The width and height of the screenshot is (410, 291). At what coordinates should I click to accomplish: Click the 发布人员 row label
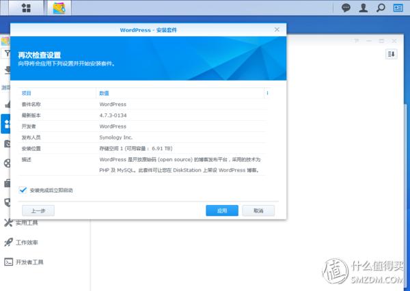31,137
